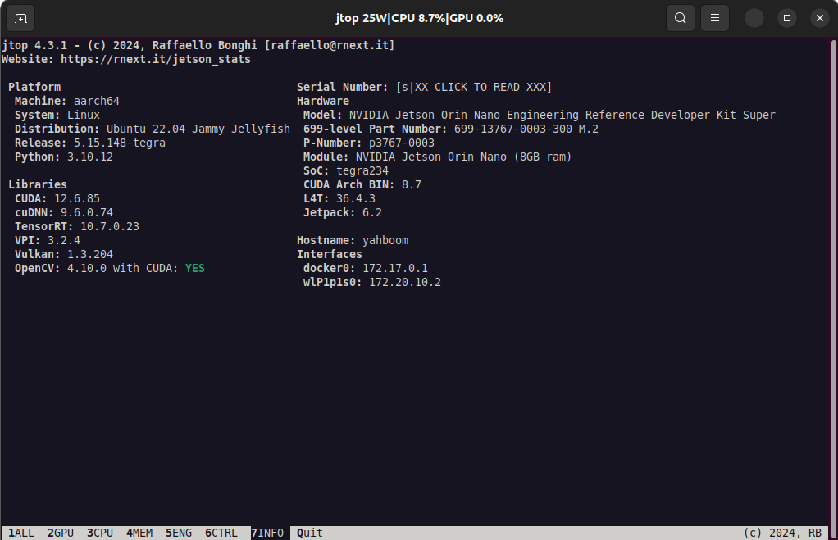Open the rnext.it/jetson_stats website link

156,59
